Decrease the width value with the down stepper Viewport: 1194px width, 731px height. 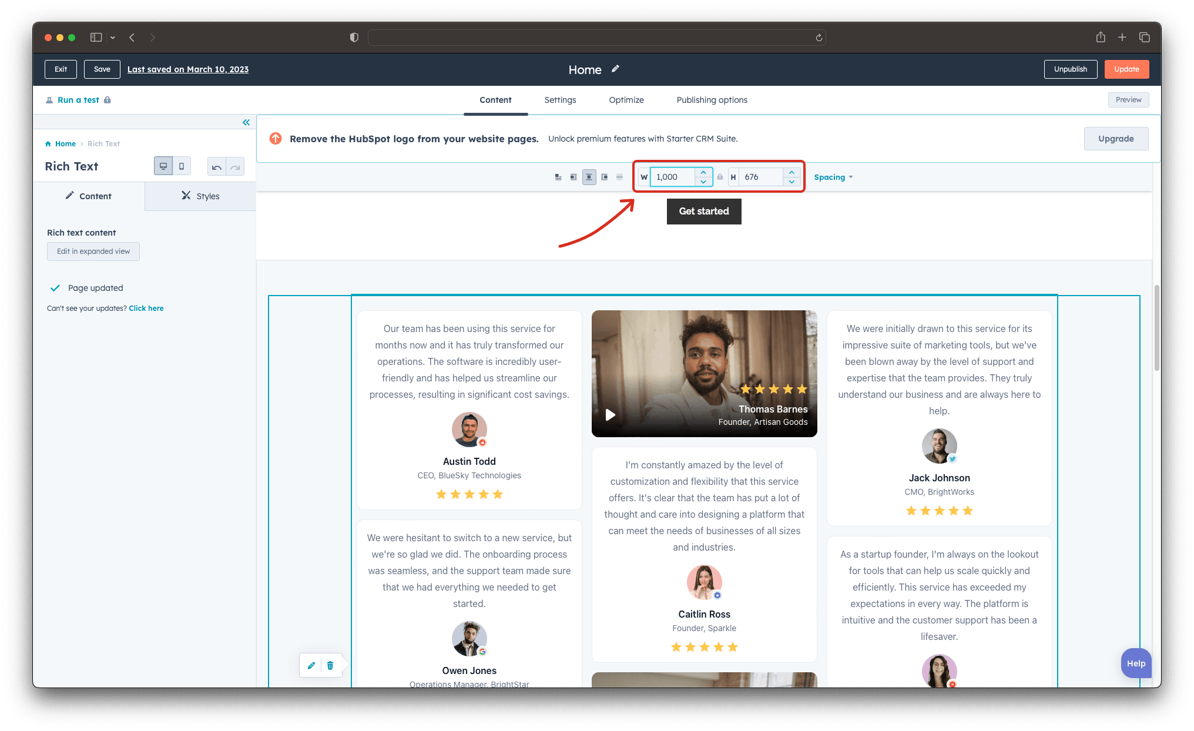click(x=703, y=182)
